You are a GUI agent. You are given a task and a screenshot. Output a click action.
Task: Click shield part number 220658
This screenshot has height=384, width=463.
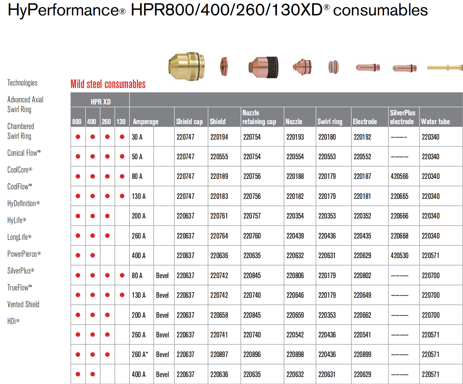coord(219,315)
